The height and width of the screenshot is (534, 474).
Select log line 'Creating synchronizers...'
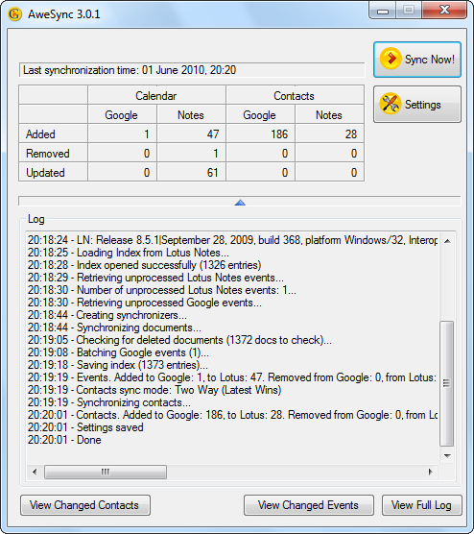click(107, 315)
